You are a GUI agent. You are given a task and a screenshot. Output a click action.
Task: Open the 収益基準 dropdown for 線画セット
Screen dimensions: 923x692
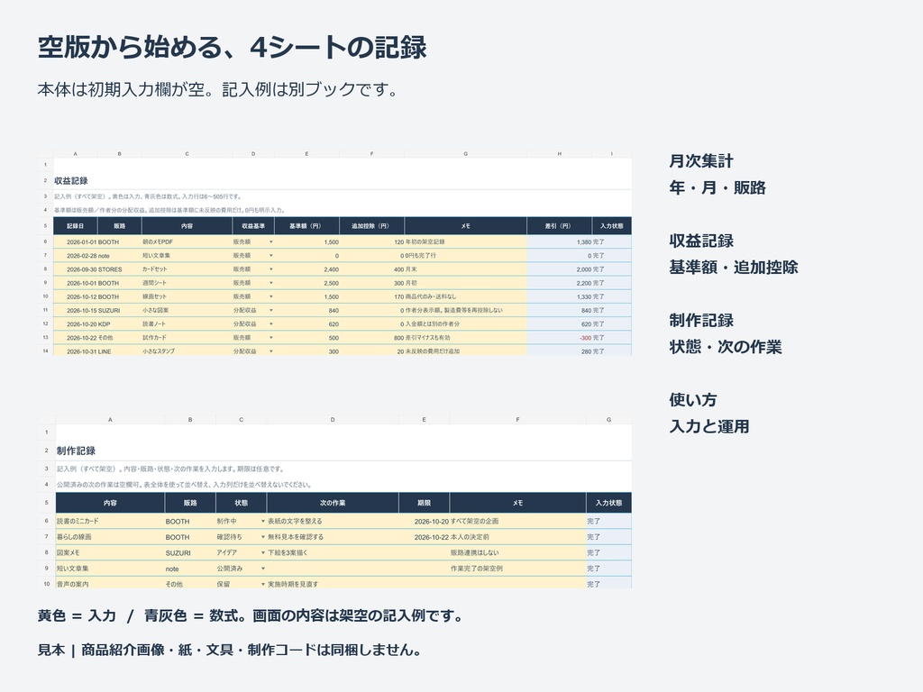270,296
